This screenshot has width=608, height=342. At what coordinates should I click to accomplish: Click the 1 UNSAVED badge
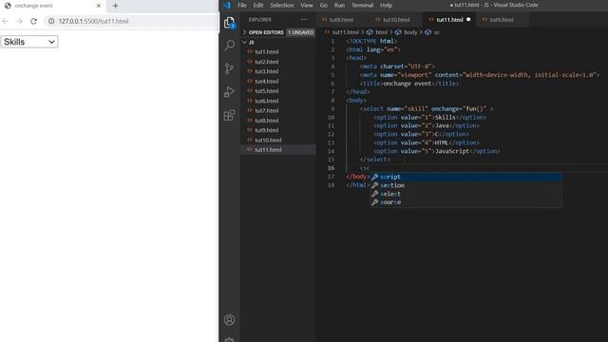(300, 32)
